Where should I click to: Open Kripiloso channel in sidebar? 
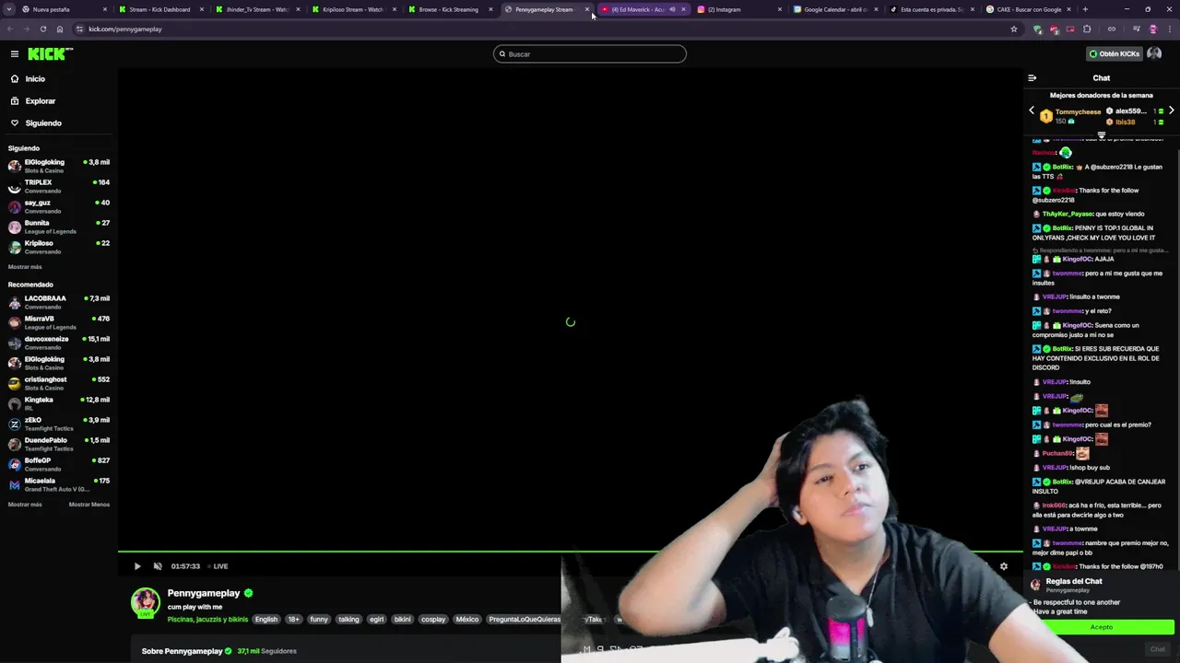point(59,247)
